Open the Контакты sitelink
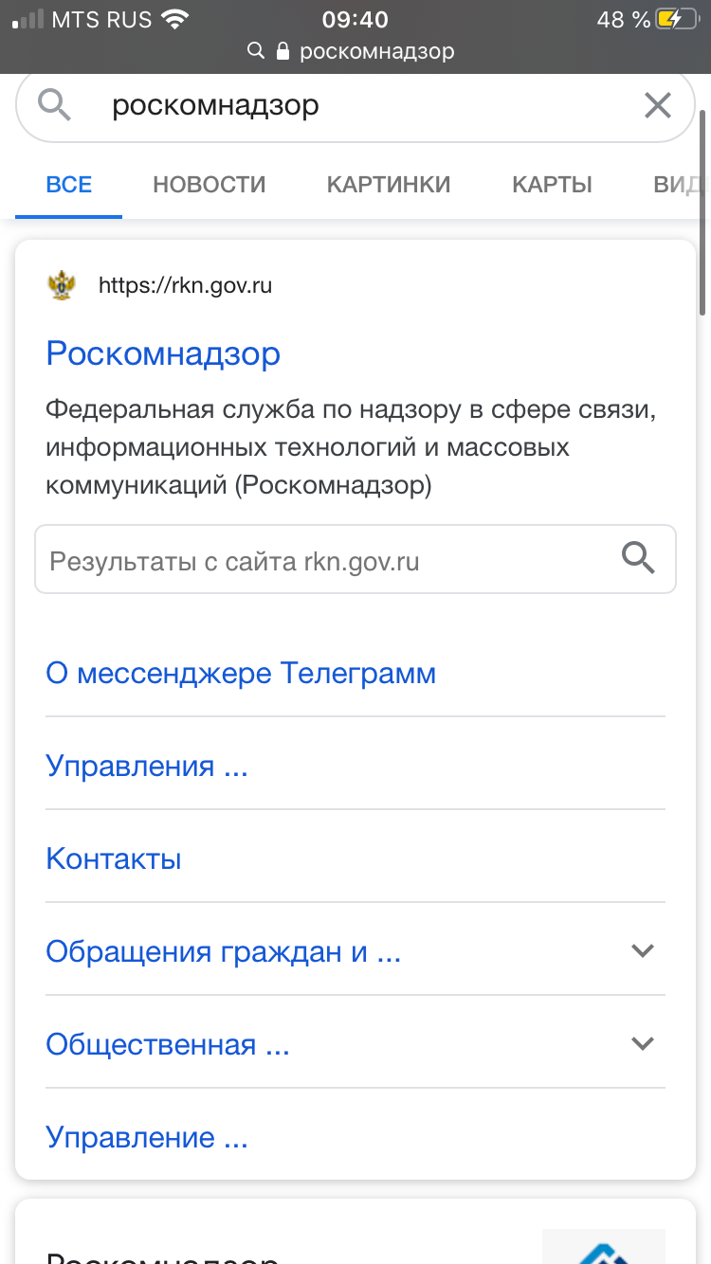711x1264 pixels. coord(114,859)
